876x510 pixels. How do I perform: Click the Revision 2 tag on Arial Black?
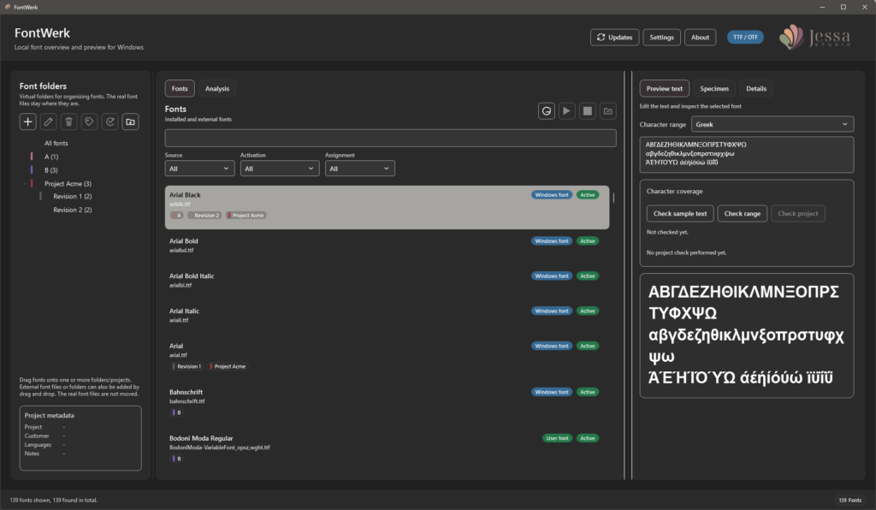[204, 215]
